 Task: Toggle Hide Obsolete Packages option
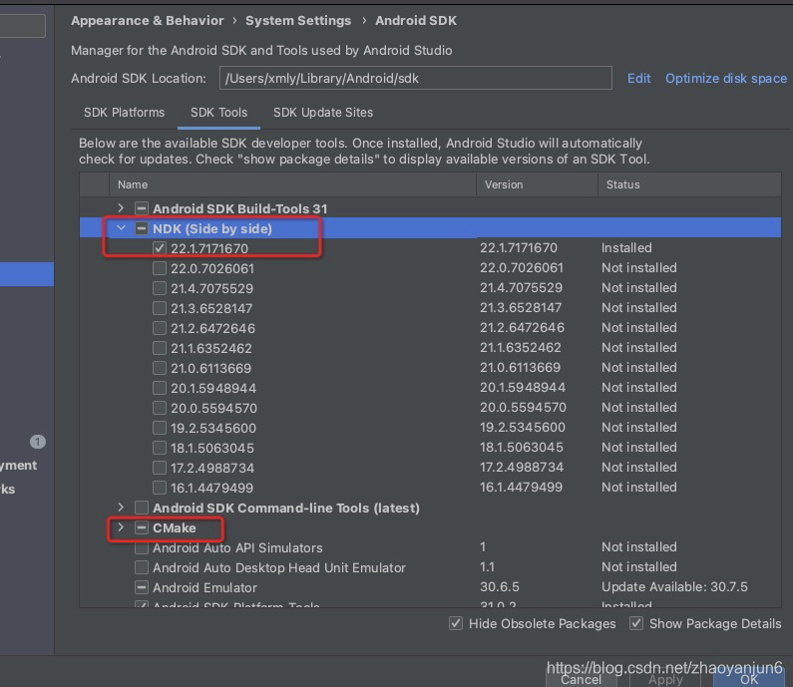456,623
